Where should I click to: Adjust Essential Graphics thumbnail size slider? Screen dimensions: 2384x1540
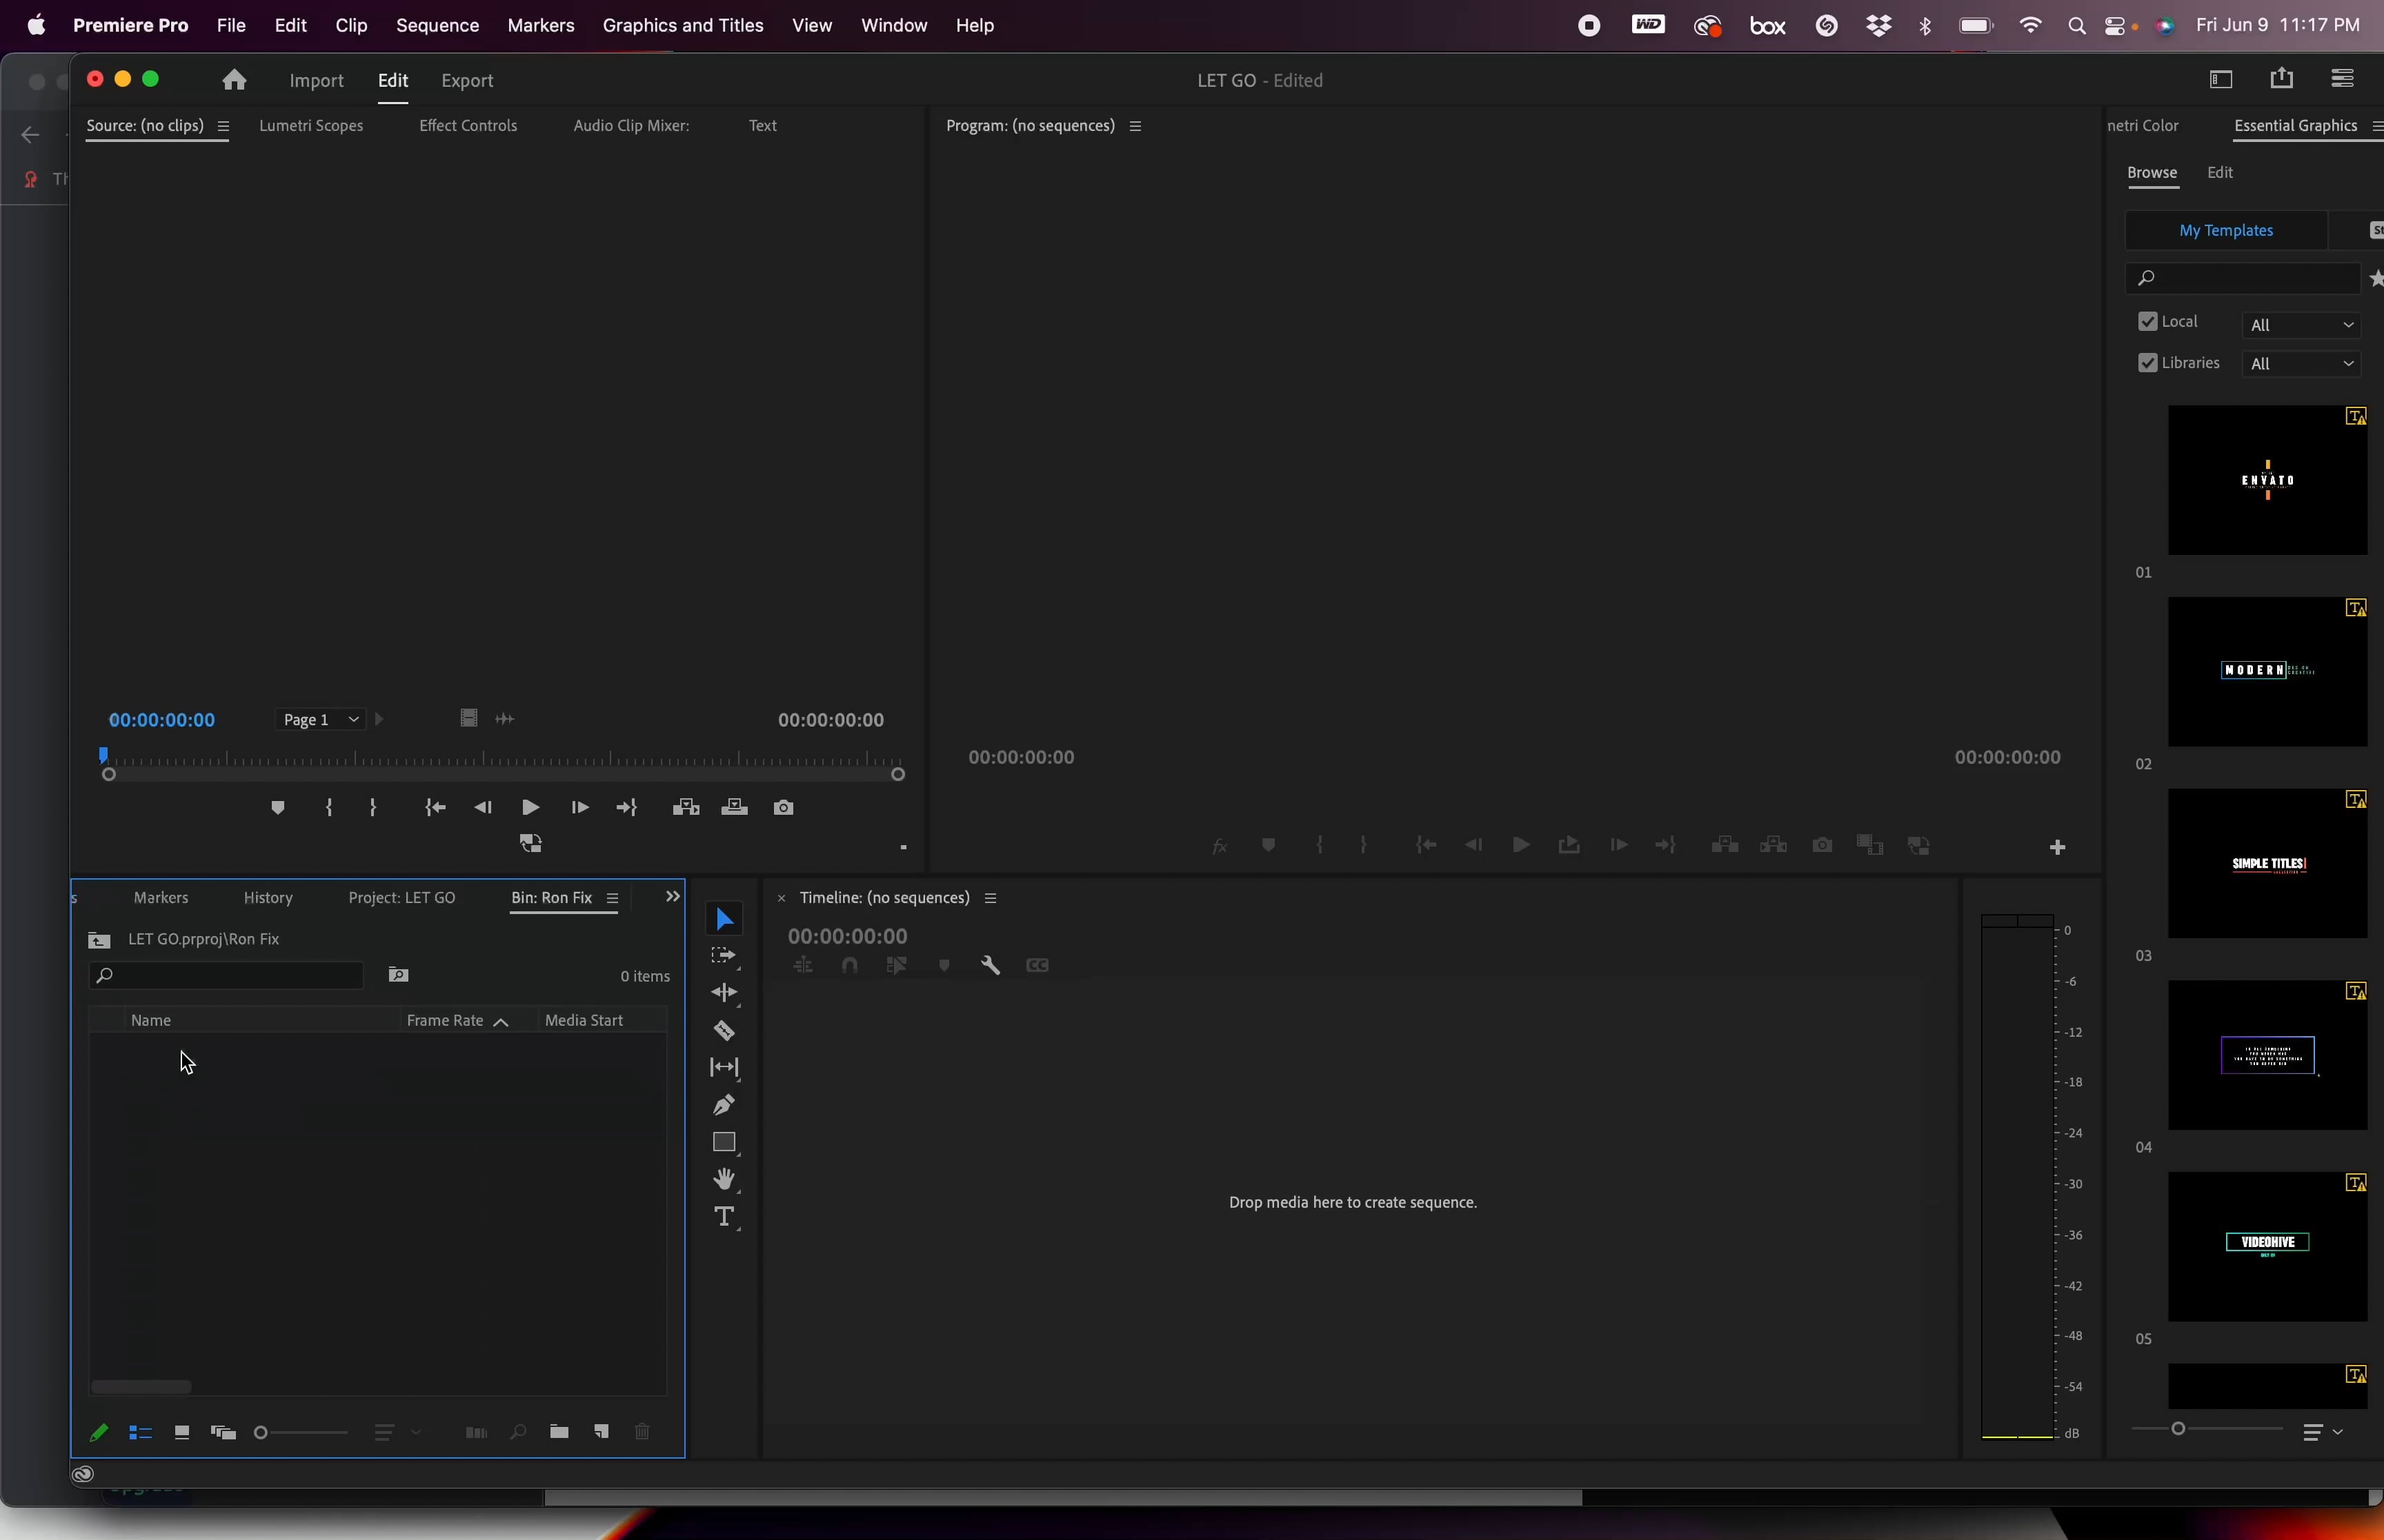[x=2206, y=1429]
